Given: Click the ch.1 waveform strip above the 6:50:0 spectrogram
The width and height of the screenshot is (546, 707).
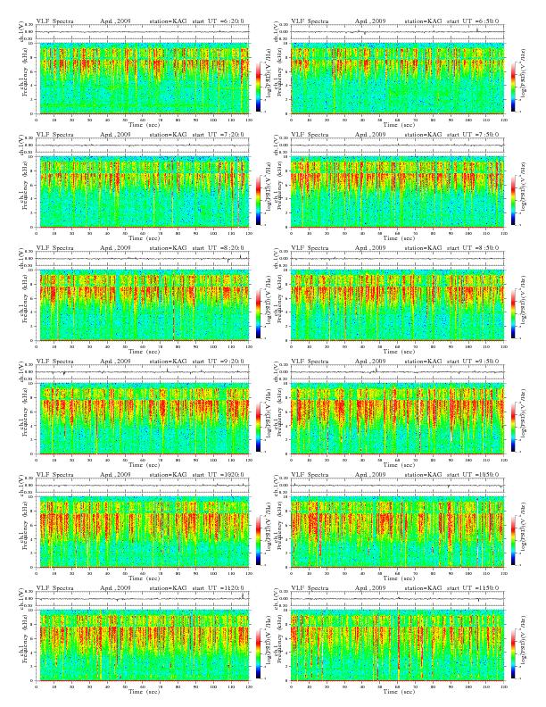Looking at the screenshot, I should [397, 32].
